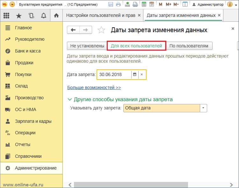The height and width of the screenshot is (188, 239).
Task: Open the notifications bell icon
Action: (x=44, y=16)
